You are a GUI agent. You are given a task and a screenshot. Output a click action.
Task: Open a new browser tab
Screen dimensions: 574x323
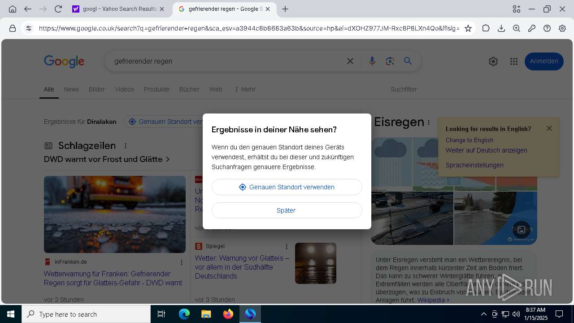pos(285,9)
